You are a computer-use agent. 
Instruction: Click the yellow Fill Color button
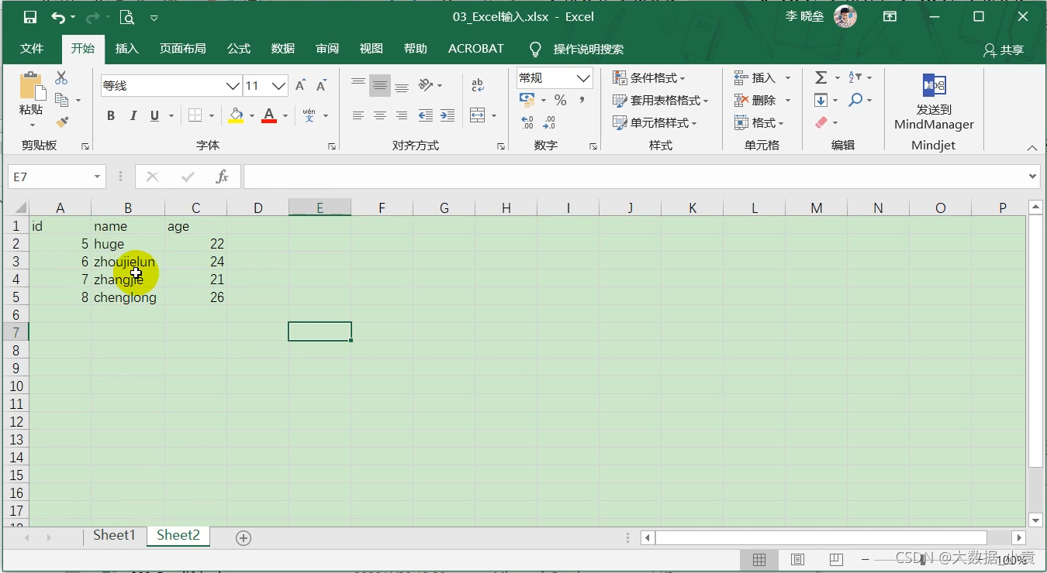[x=237, y=115]
